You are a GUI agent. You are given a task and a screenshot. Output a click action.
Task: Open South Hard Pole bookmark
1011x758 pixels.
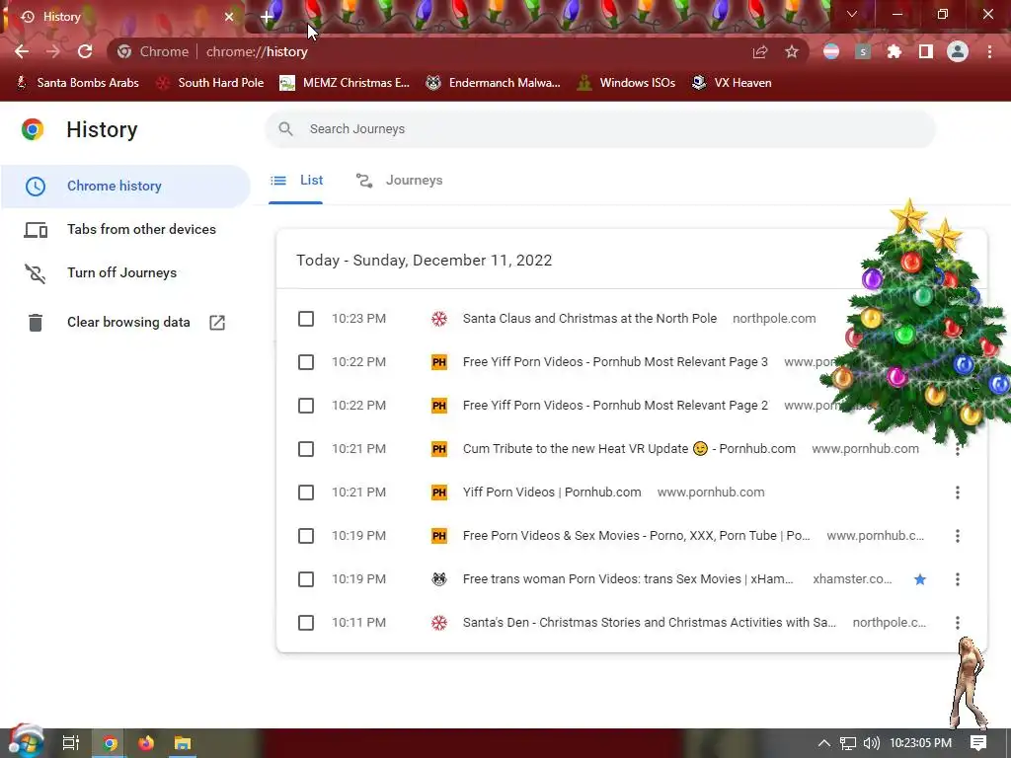(x=210, y=83)
